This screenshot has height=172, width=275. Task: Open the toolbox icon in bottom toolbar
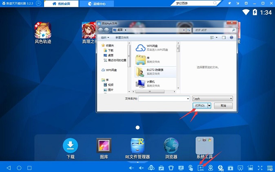point(161,168)
